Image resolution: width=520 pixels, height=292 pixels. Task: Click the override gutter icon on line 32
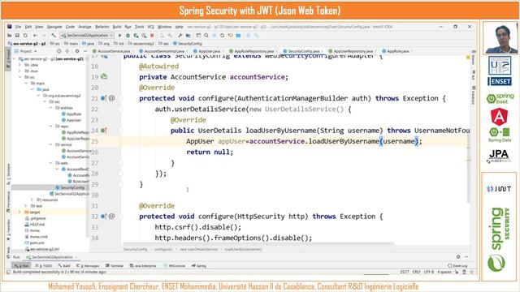point(104,217)
